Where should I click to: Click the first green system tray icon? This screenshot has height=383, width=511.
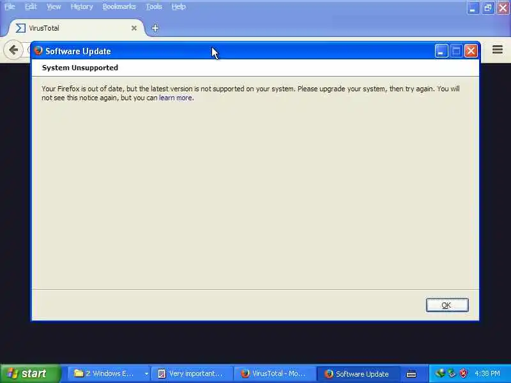pos(440,373)
